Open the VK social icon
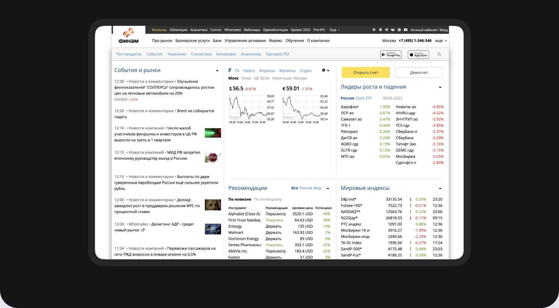559x308 pixels. pos(393,30)
